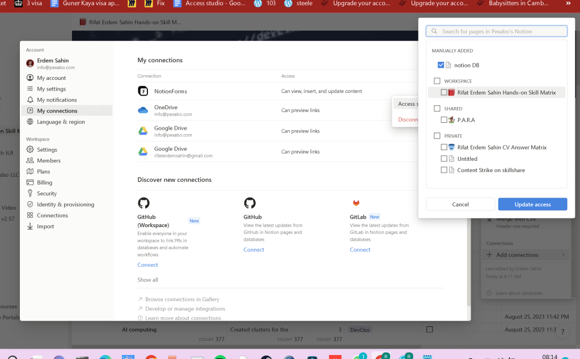580x359 pixels.
Task: Focus the Search for pages input field
Action: 497,31
